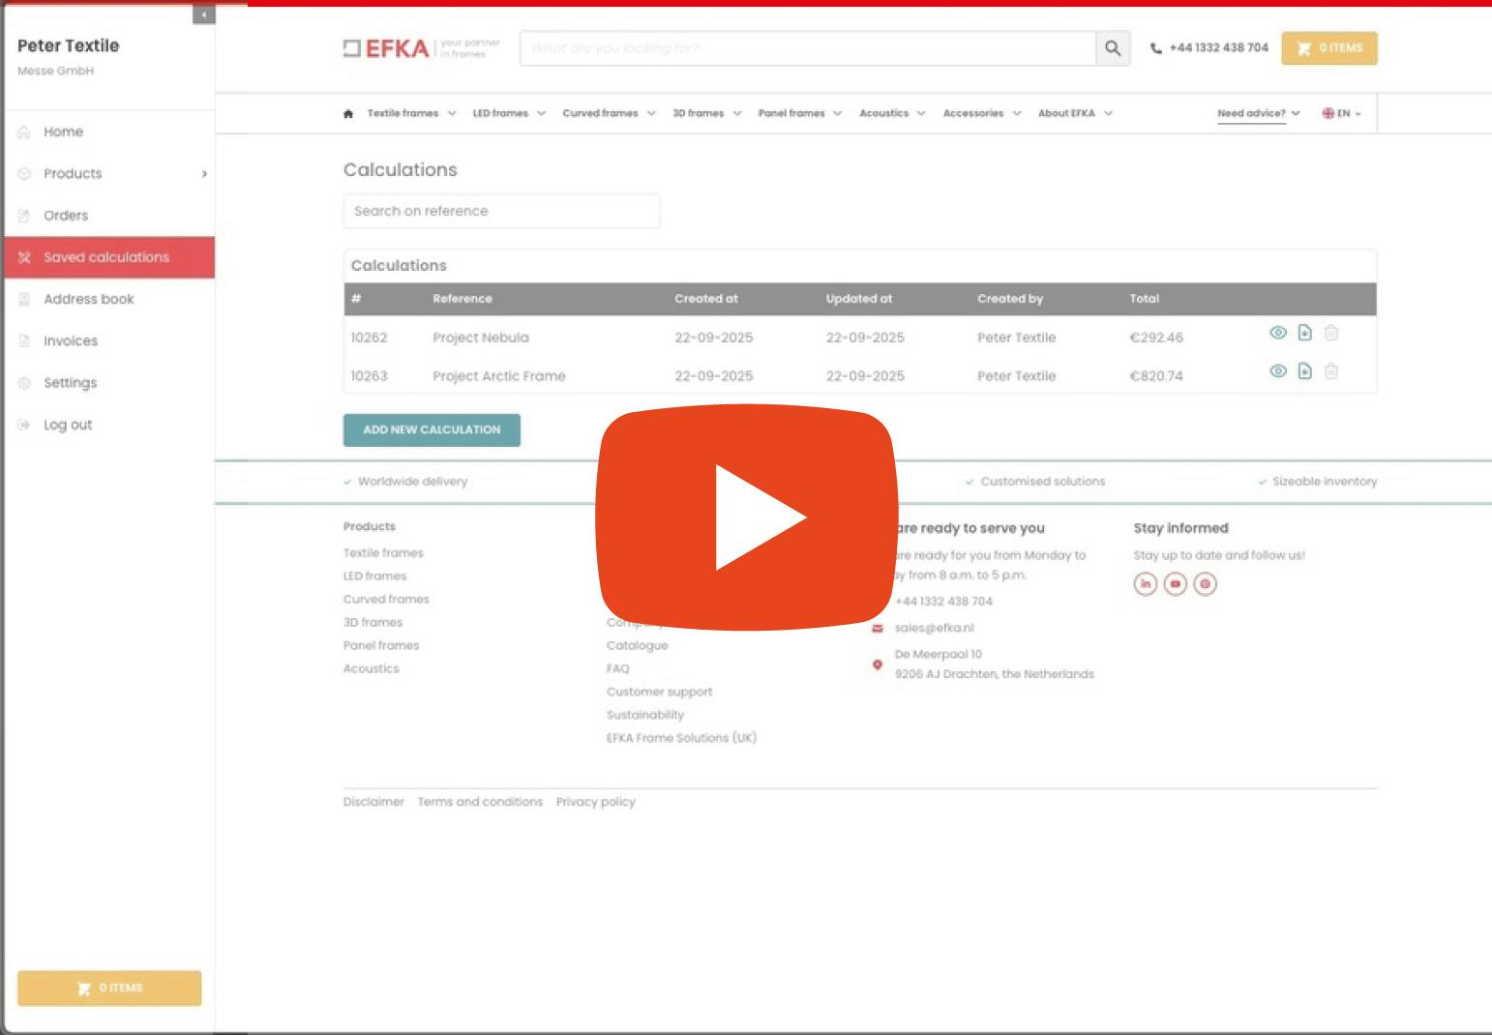Open the Customer support footer link
Viewport: 1492px width, 1035px height.
click(x=660, y=693)
